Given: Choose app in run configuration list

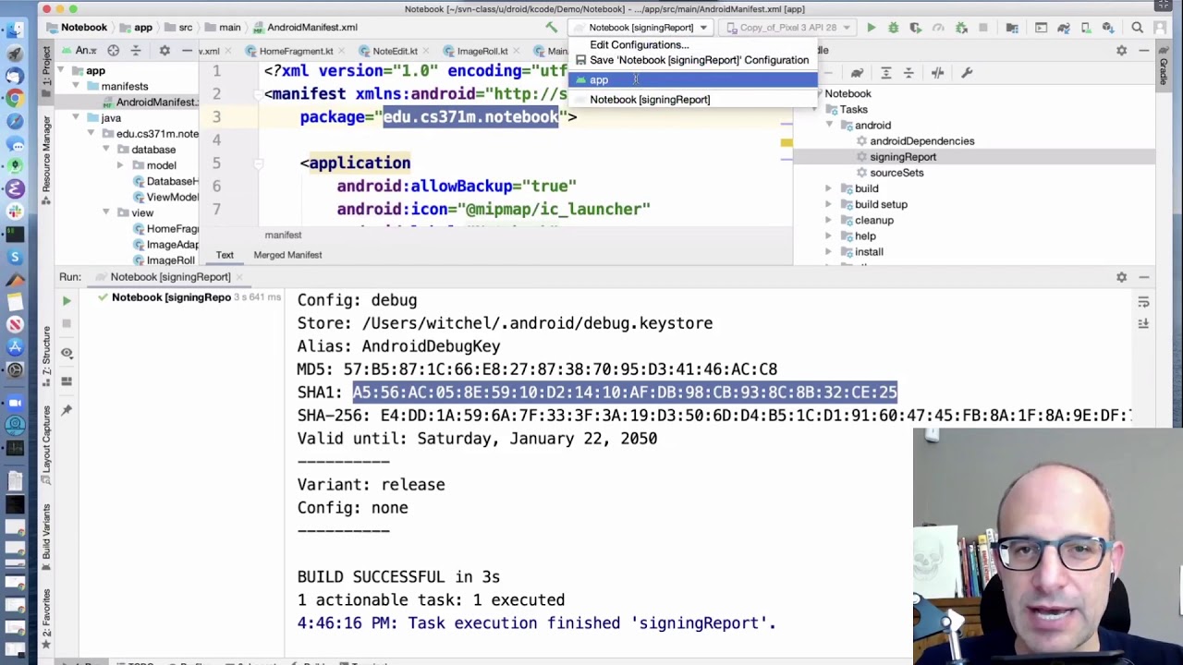Looking at the screenshot, I should (x=692, y=80).
